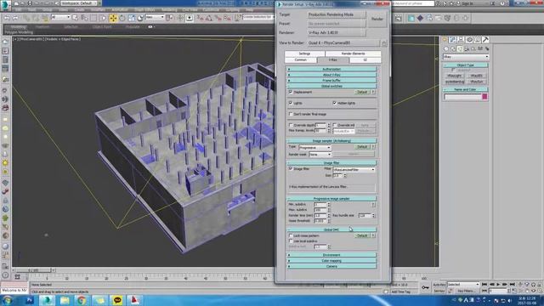
Task: Play the animation
Action: point(499,285)
